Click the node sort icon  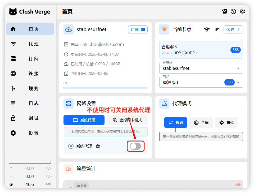[217, 29]
